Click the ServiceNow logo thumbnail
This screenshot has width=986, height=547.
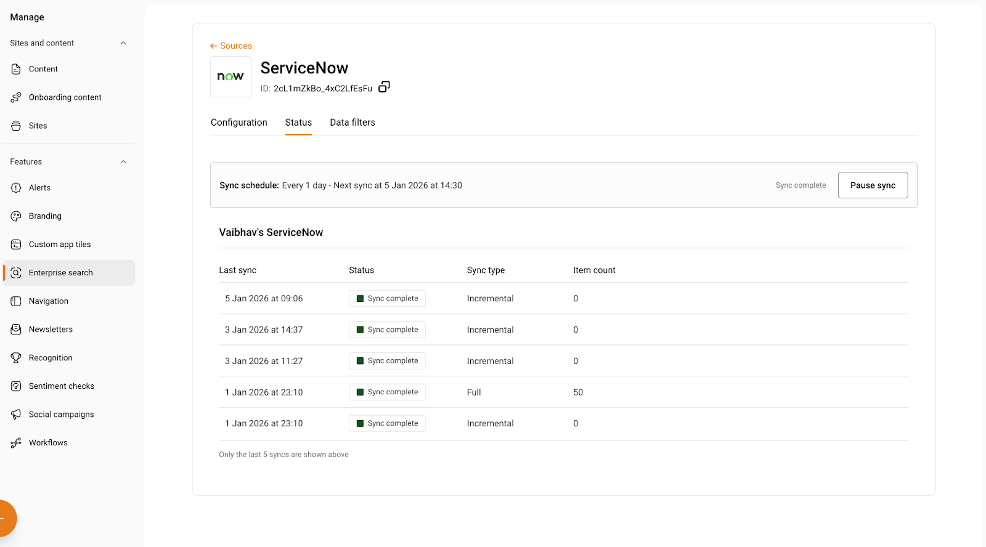pos(230,77)
